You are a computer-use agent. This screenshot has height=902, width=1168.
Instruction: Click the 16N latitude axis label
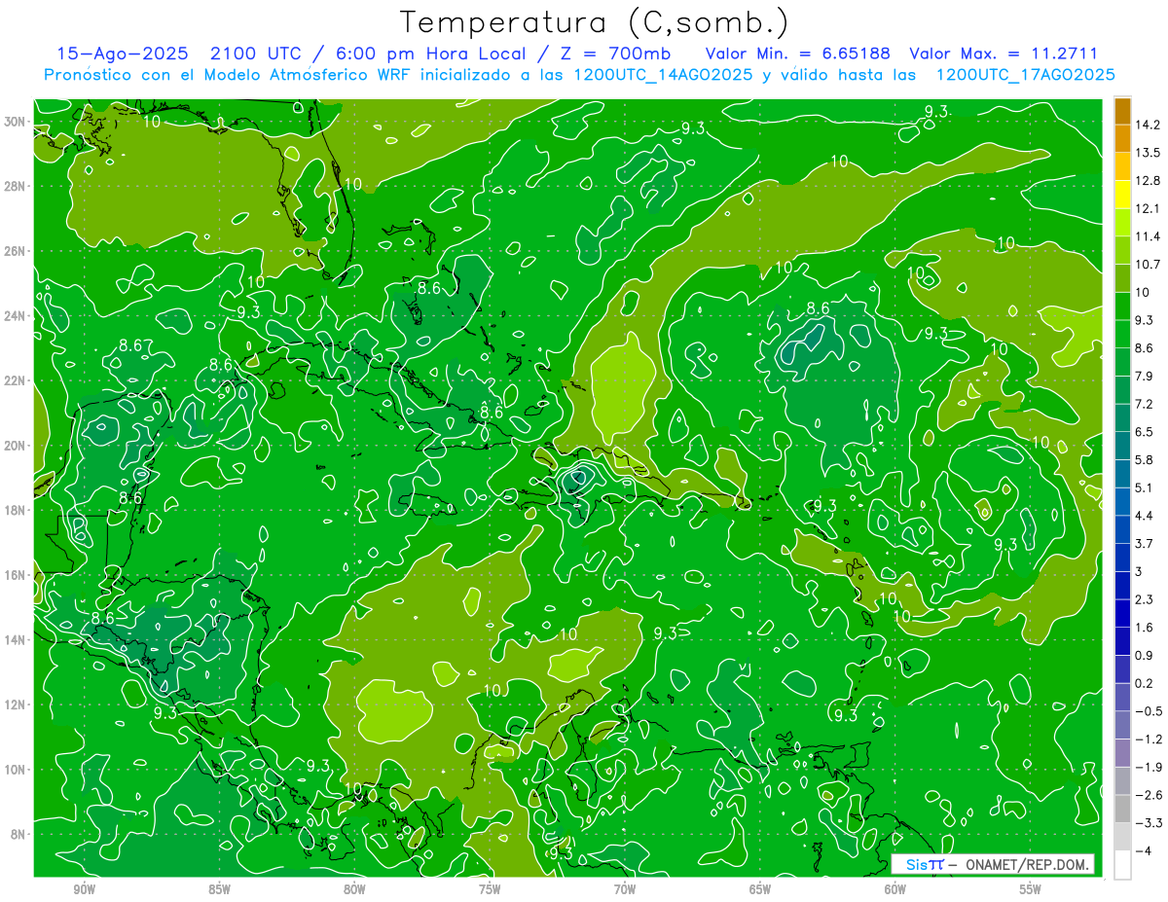[x=17, y=575]
